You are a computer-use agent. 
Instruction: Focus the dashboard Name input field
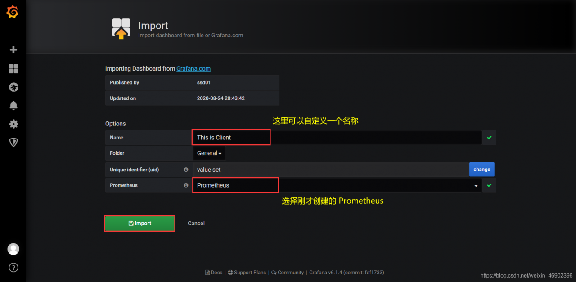point(337,138)
